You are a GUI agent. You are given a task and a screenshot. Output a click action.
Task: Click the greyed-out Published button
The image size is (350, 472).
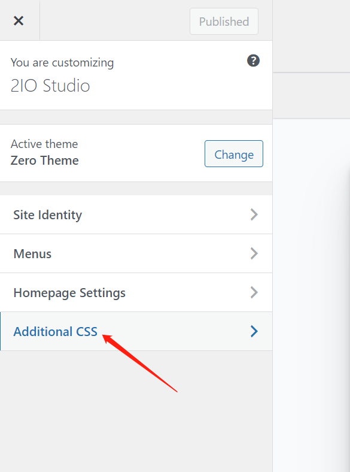[x=224, y=22]
